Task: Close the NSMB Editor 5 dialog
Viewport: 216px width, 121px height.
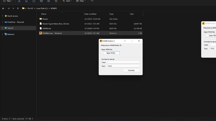Action: point(139,41)
